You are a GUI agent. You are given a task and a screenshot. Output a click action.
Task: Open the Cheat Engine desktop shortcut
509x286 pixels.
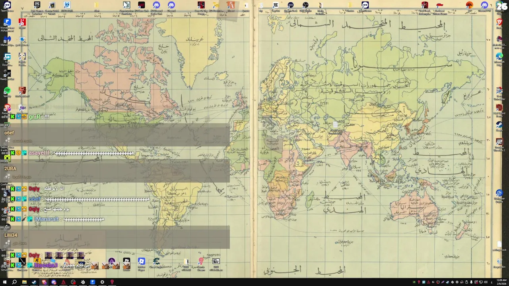tap(156, 261)
